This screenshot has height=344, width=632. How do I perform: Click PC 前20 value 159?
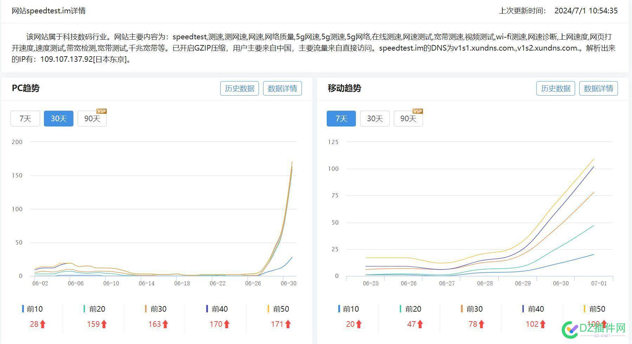click(93, 324)
